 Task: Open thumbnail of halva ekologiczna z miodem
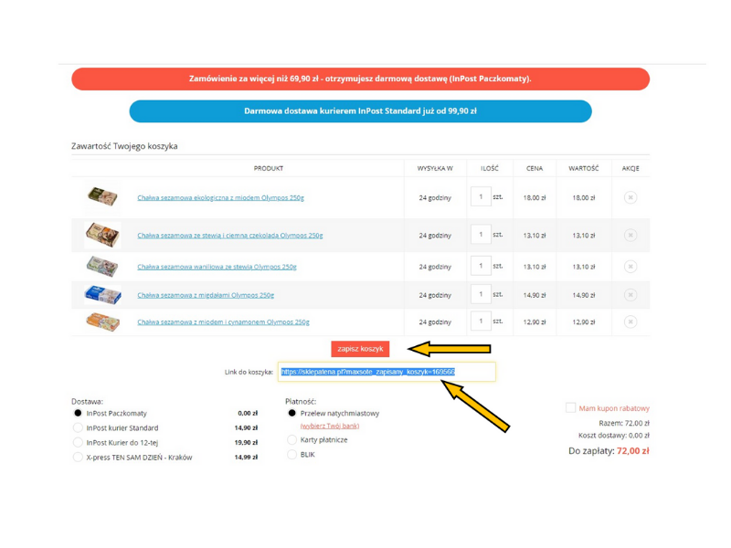(102, 196)
